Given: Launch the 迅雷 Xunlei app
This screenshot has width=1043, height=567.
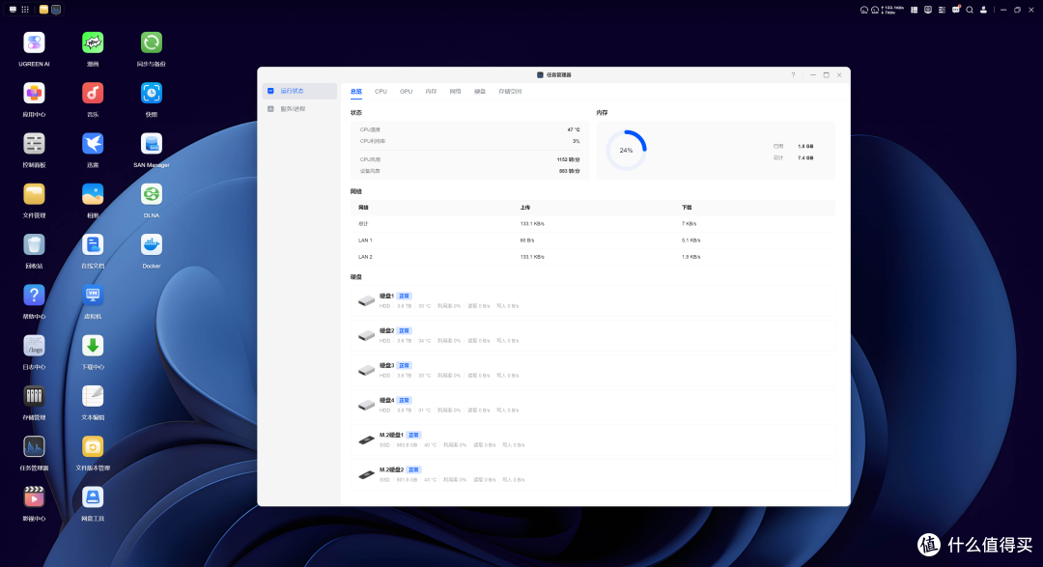Looking at the screenshot, I should click(93, 144).
